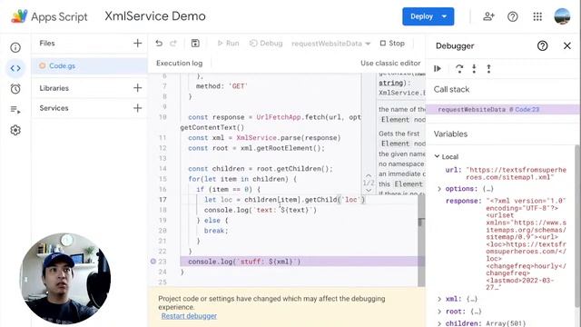Image resolution: width=581 pixels, height=327 pixels.
Task: Save project with the floppy disk icon
Action: pos(195,44)
